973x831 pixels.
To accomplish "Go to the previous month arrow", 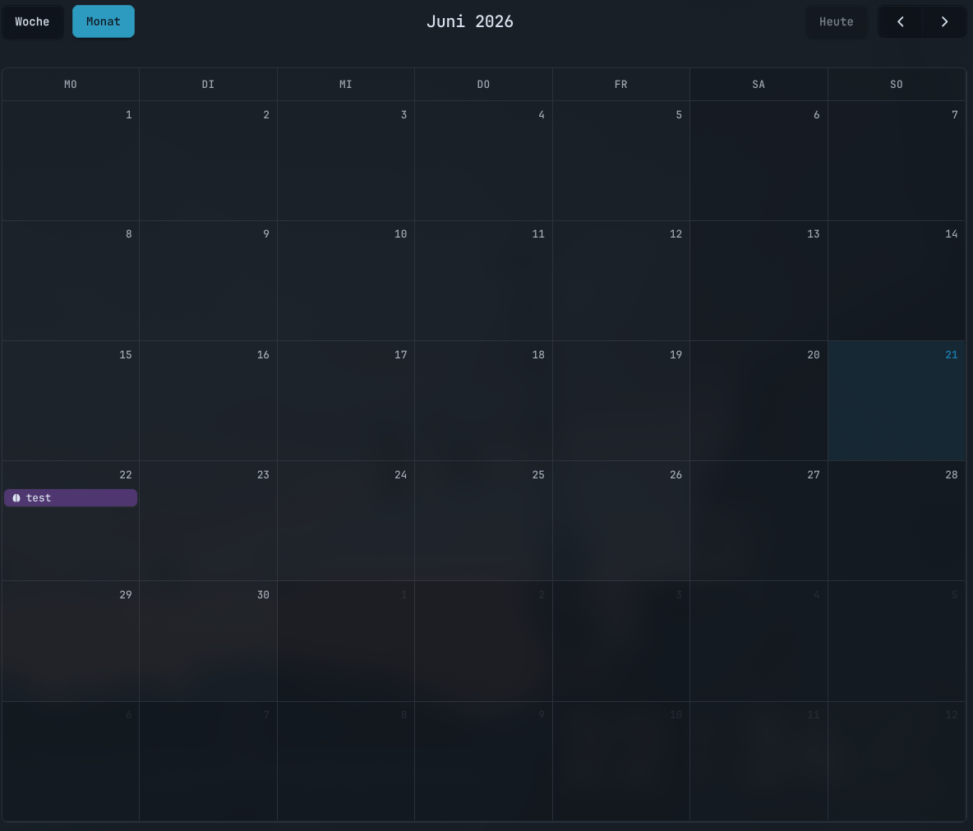I will pos(900,21).
